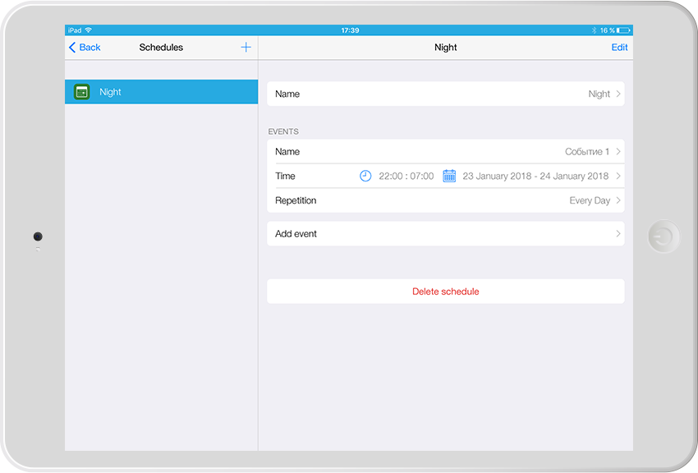This screenshot has height=473, width=698.
Task: Select the Night schedule in sidebar
Action: [x=161, y=92]
